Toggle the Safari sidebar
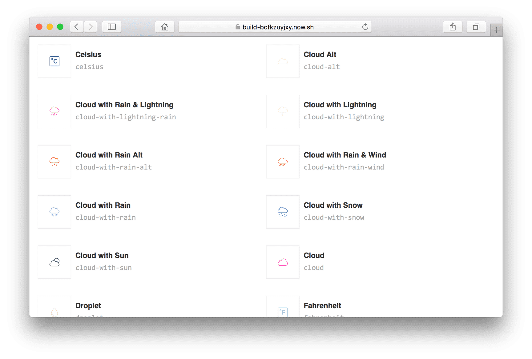Screen dimensions: 532x359 111,27
